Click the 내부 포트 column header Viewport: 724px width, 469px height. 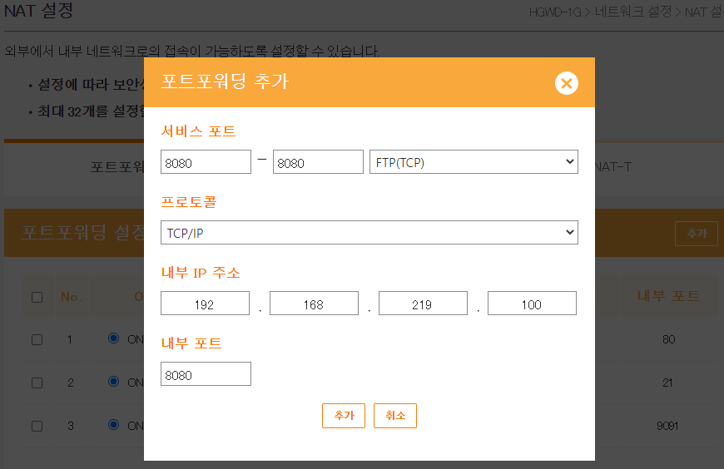point(668,296)
